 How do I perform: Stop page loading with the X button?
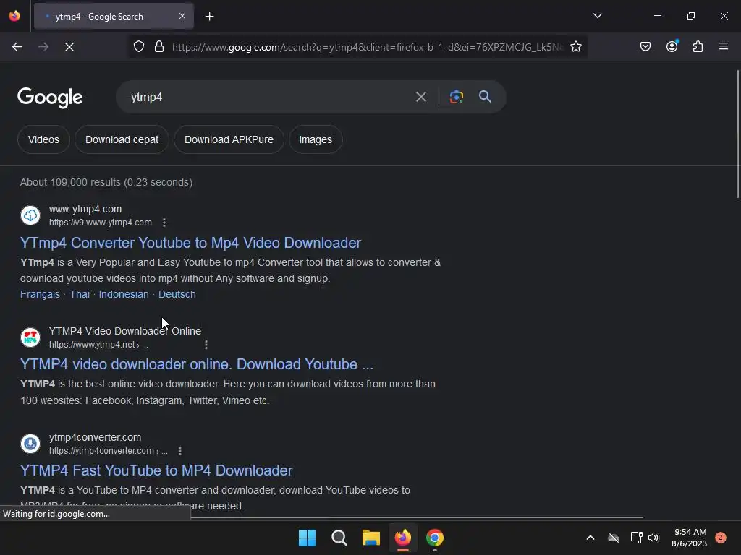[x=69, y=47]
